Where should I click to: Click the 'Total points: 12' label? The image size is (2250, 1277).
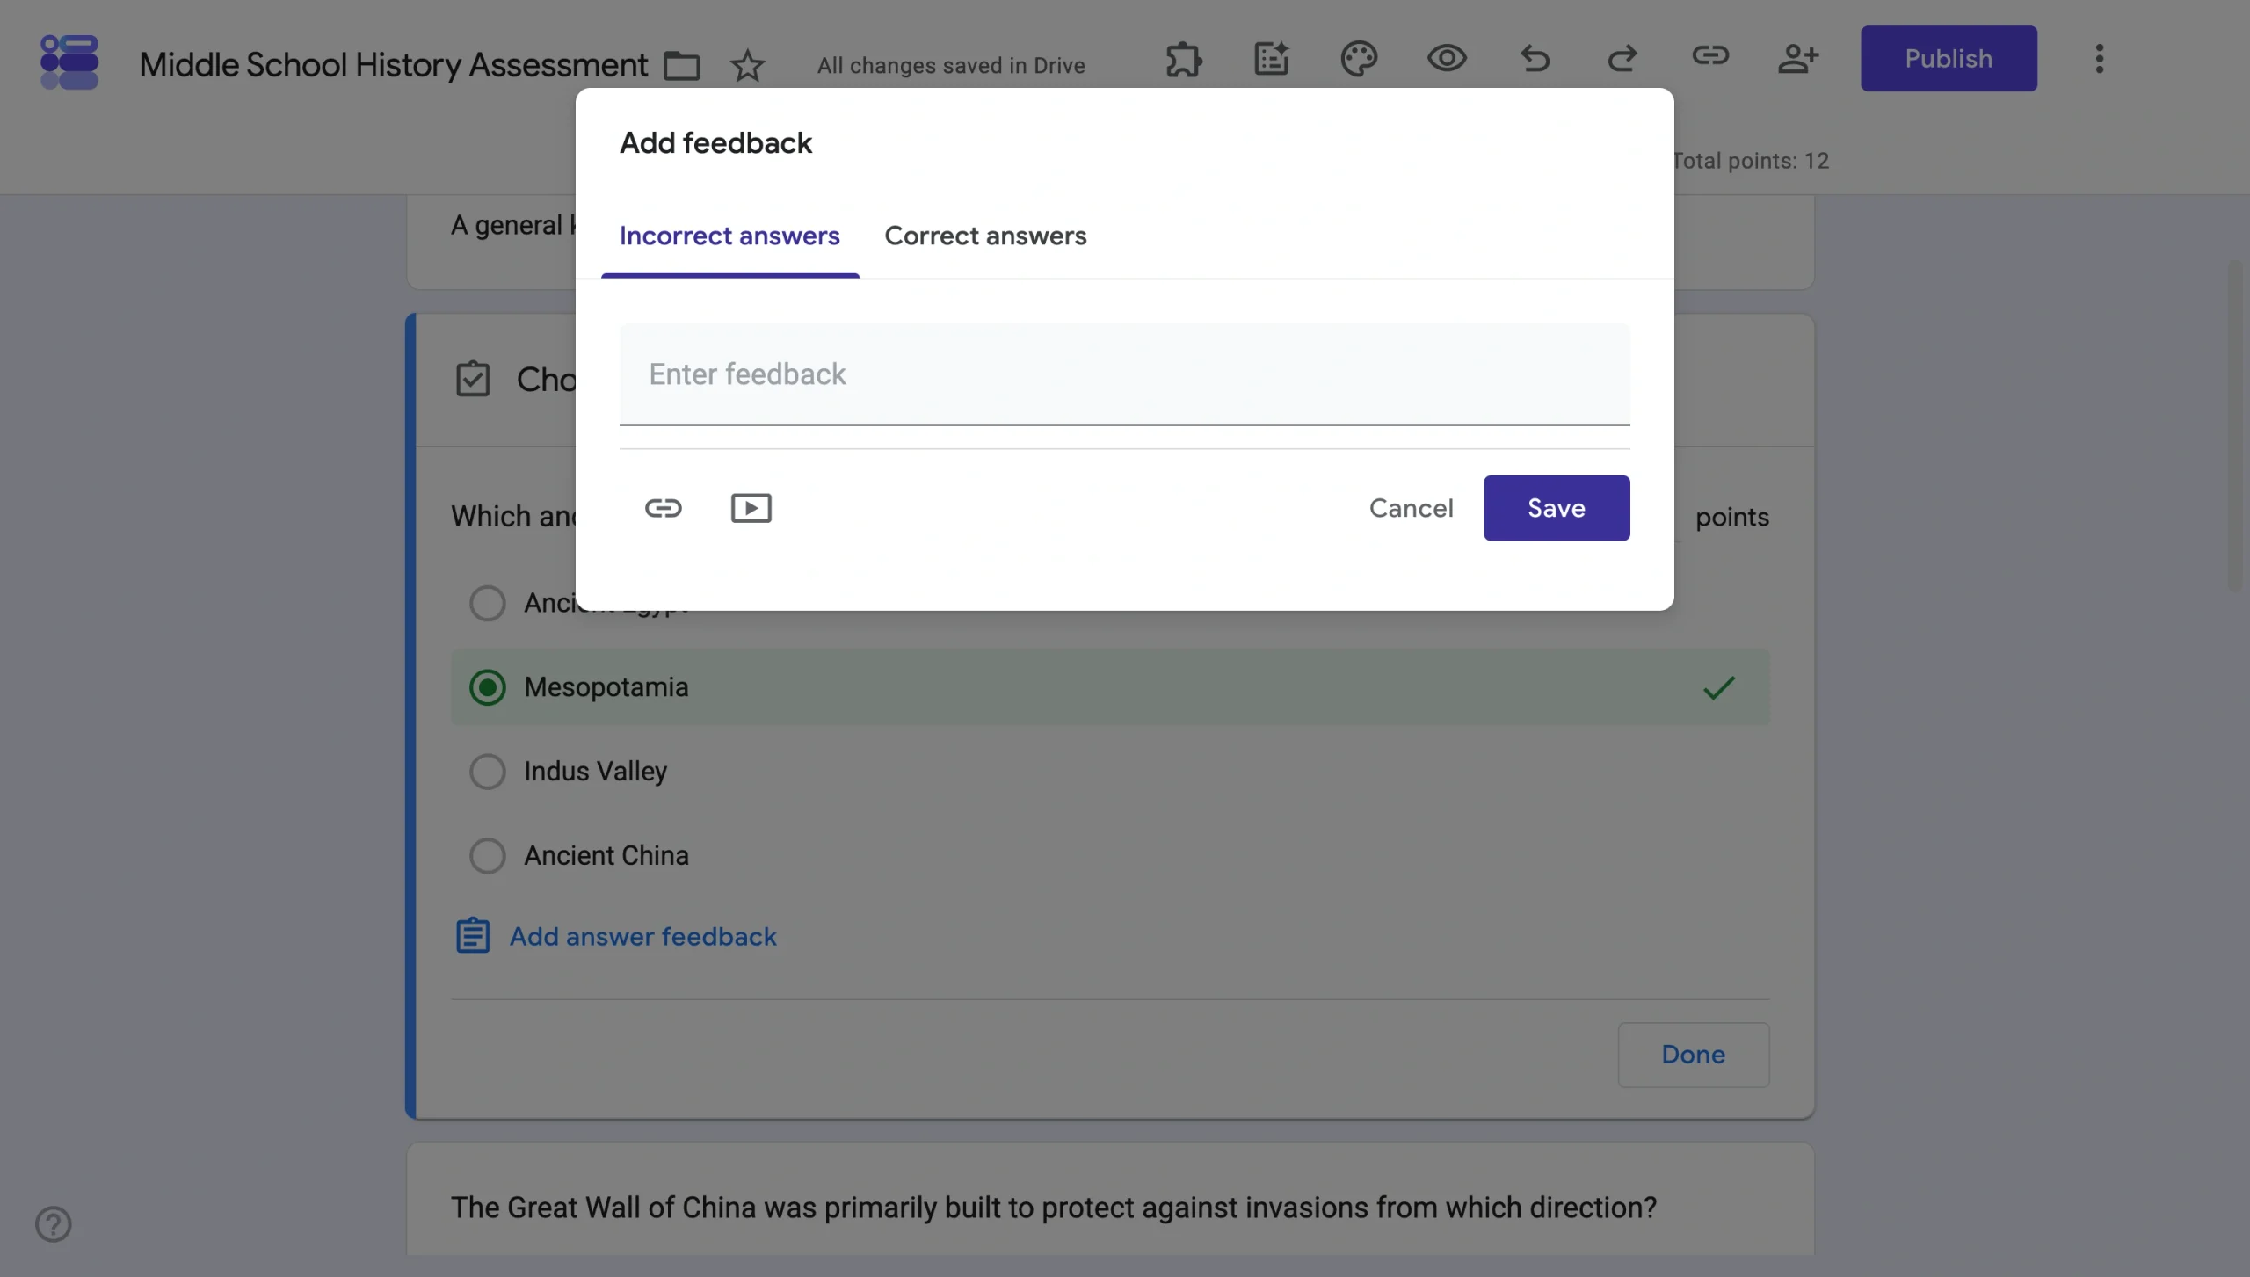[1750, 161]
